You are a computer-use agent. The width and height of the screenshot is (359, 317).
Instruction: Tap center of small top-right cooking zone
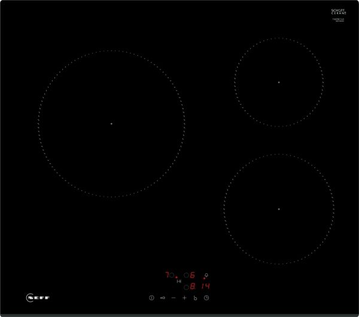(279, 81)
